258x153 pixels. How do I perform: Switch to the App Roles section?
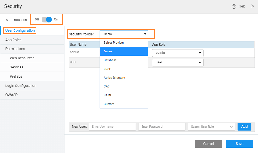(x=14, y=40)
